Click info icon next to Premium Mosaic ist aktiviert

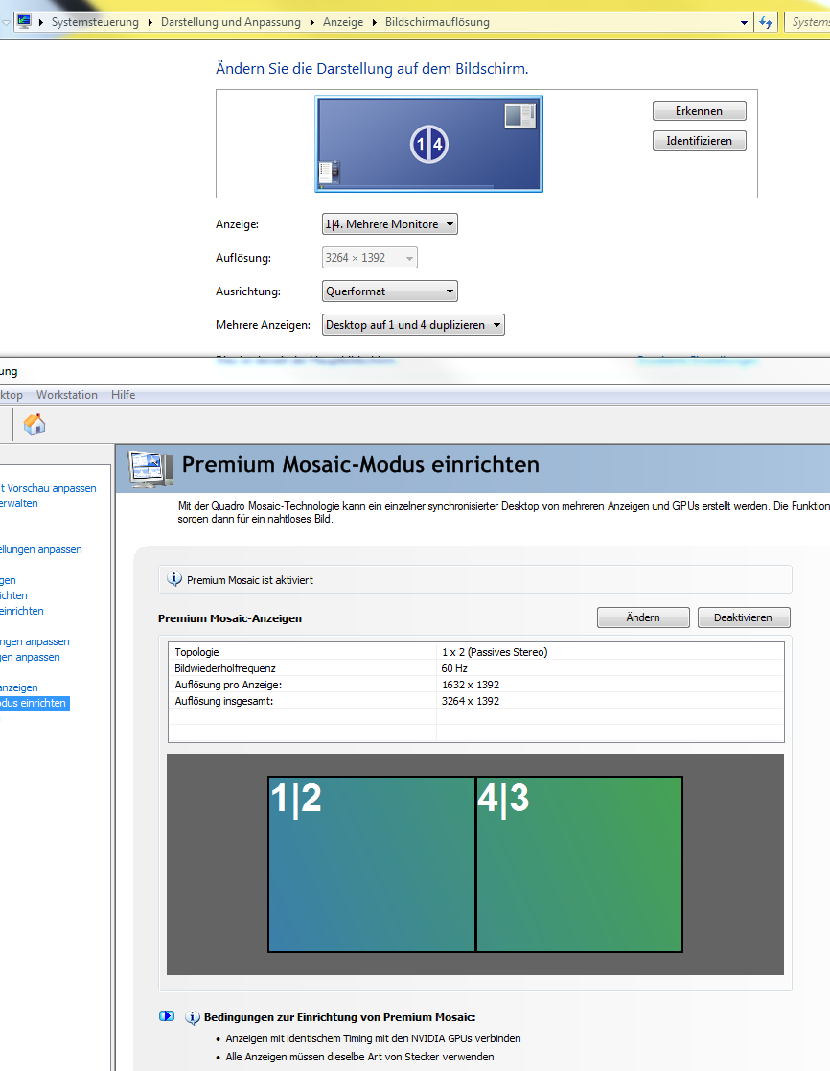(174, 579)
